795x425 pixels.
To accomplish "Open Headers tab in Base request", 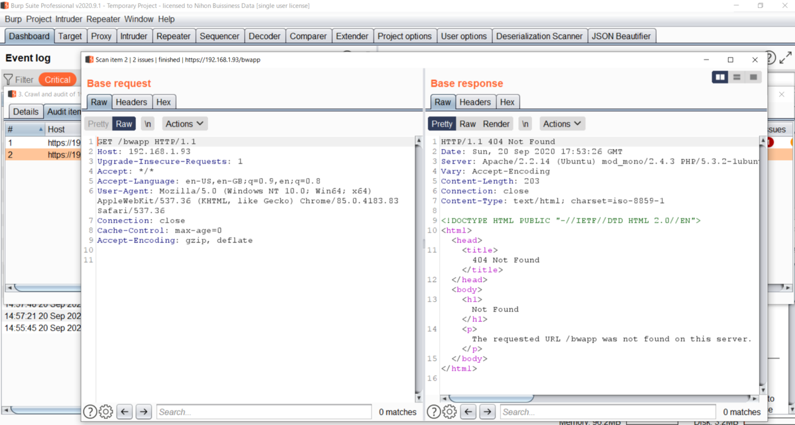I will coord(131,102).
